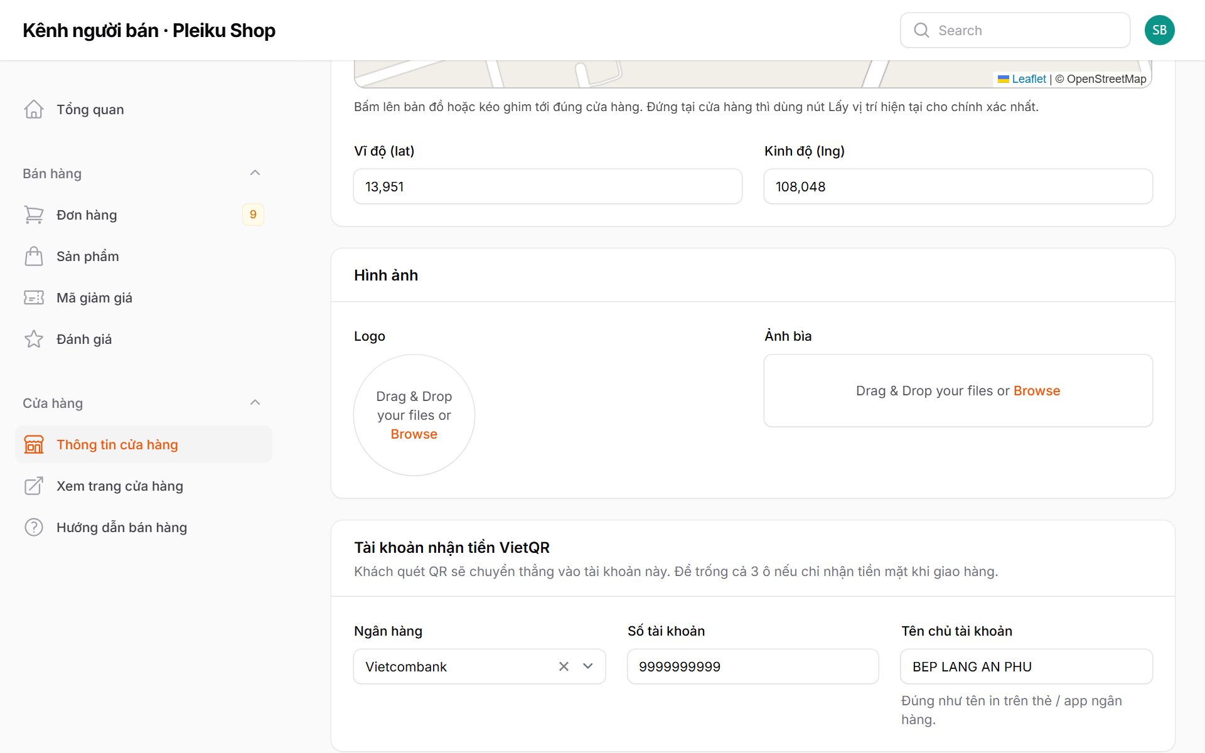This screenshot has width=1205, height=753.
Task: Open the Leaflet map attribution link
Action: click(x=1029, y=79)
